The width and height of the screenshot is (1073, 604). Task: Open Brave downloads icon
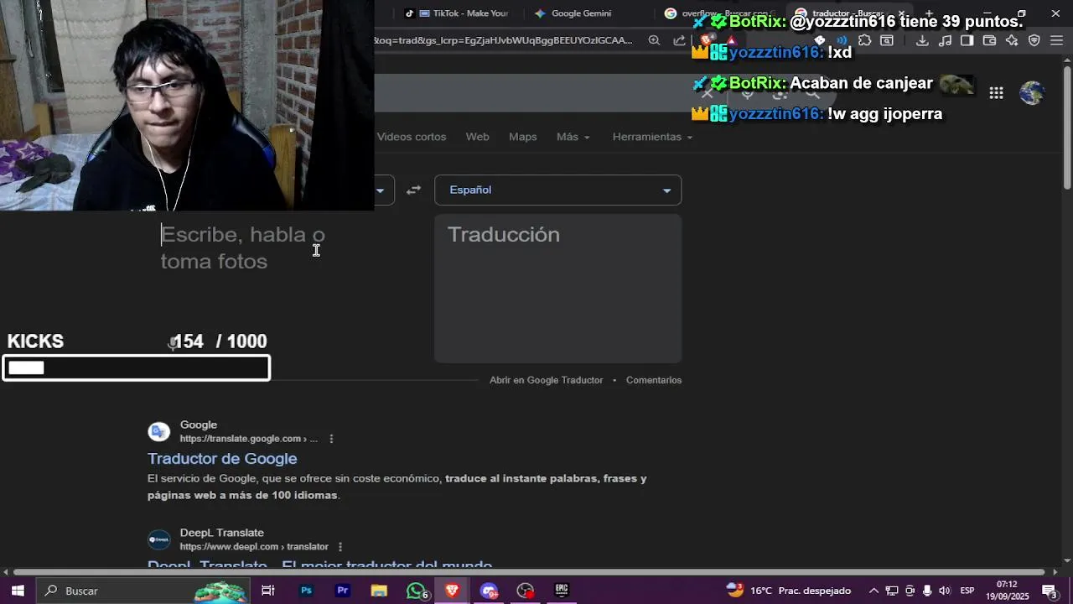(922, 40)
